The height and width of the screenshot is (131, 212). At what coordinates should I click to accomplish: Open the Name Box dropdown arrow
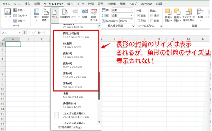point(20,33)
